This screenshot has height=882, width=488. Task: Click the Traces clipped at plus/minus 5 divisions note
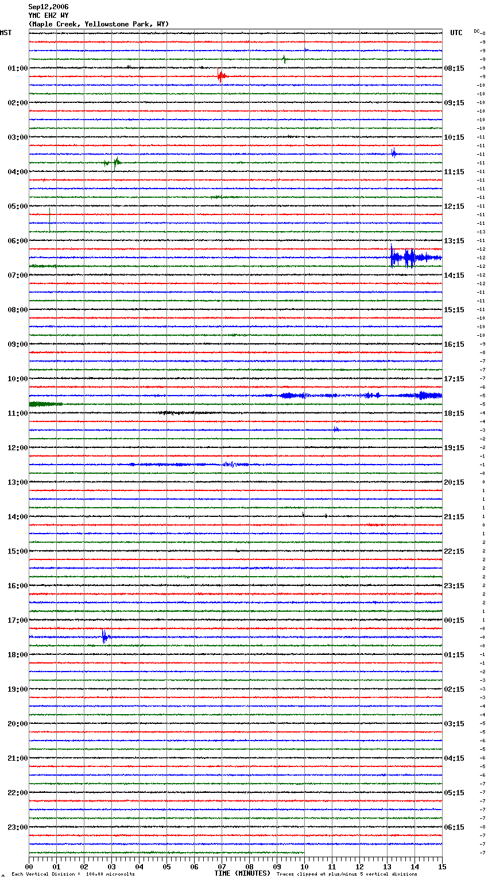click(347, 875)
